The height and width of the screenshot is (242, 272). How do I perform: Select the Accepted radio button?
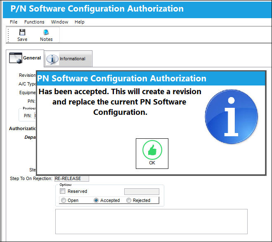pyautogui.click(x=96, y=200)
